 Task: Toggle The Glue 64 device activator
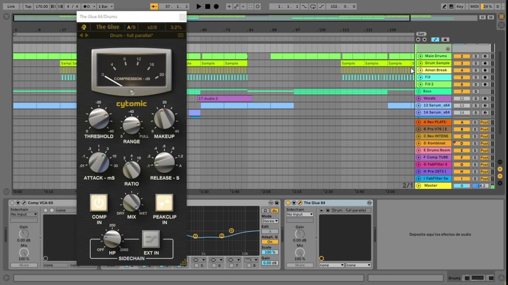click(288, 203)
